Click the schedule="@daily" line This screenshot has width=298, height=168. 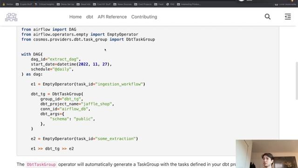[52, 69]
